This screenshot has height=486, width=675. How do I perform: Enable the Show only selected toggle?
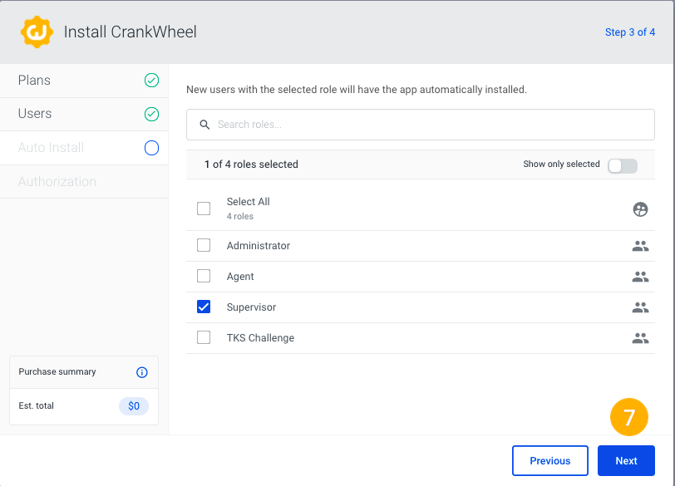[623, 165]
